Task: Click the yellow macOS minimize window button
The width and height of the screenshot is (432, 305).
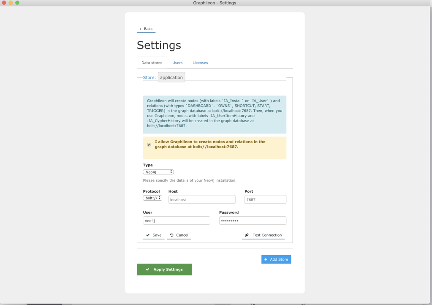Action: [x=11, y=3]
